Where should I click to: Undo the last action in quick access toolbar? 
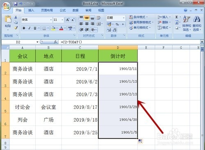(x=21, y=4)
